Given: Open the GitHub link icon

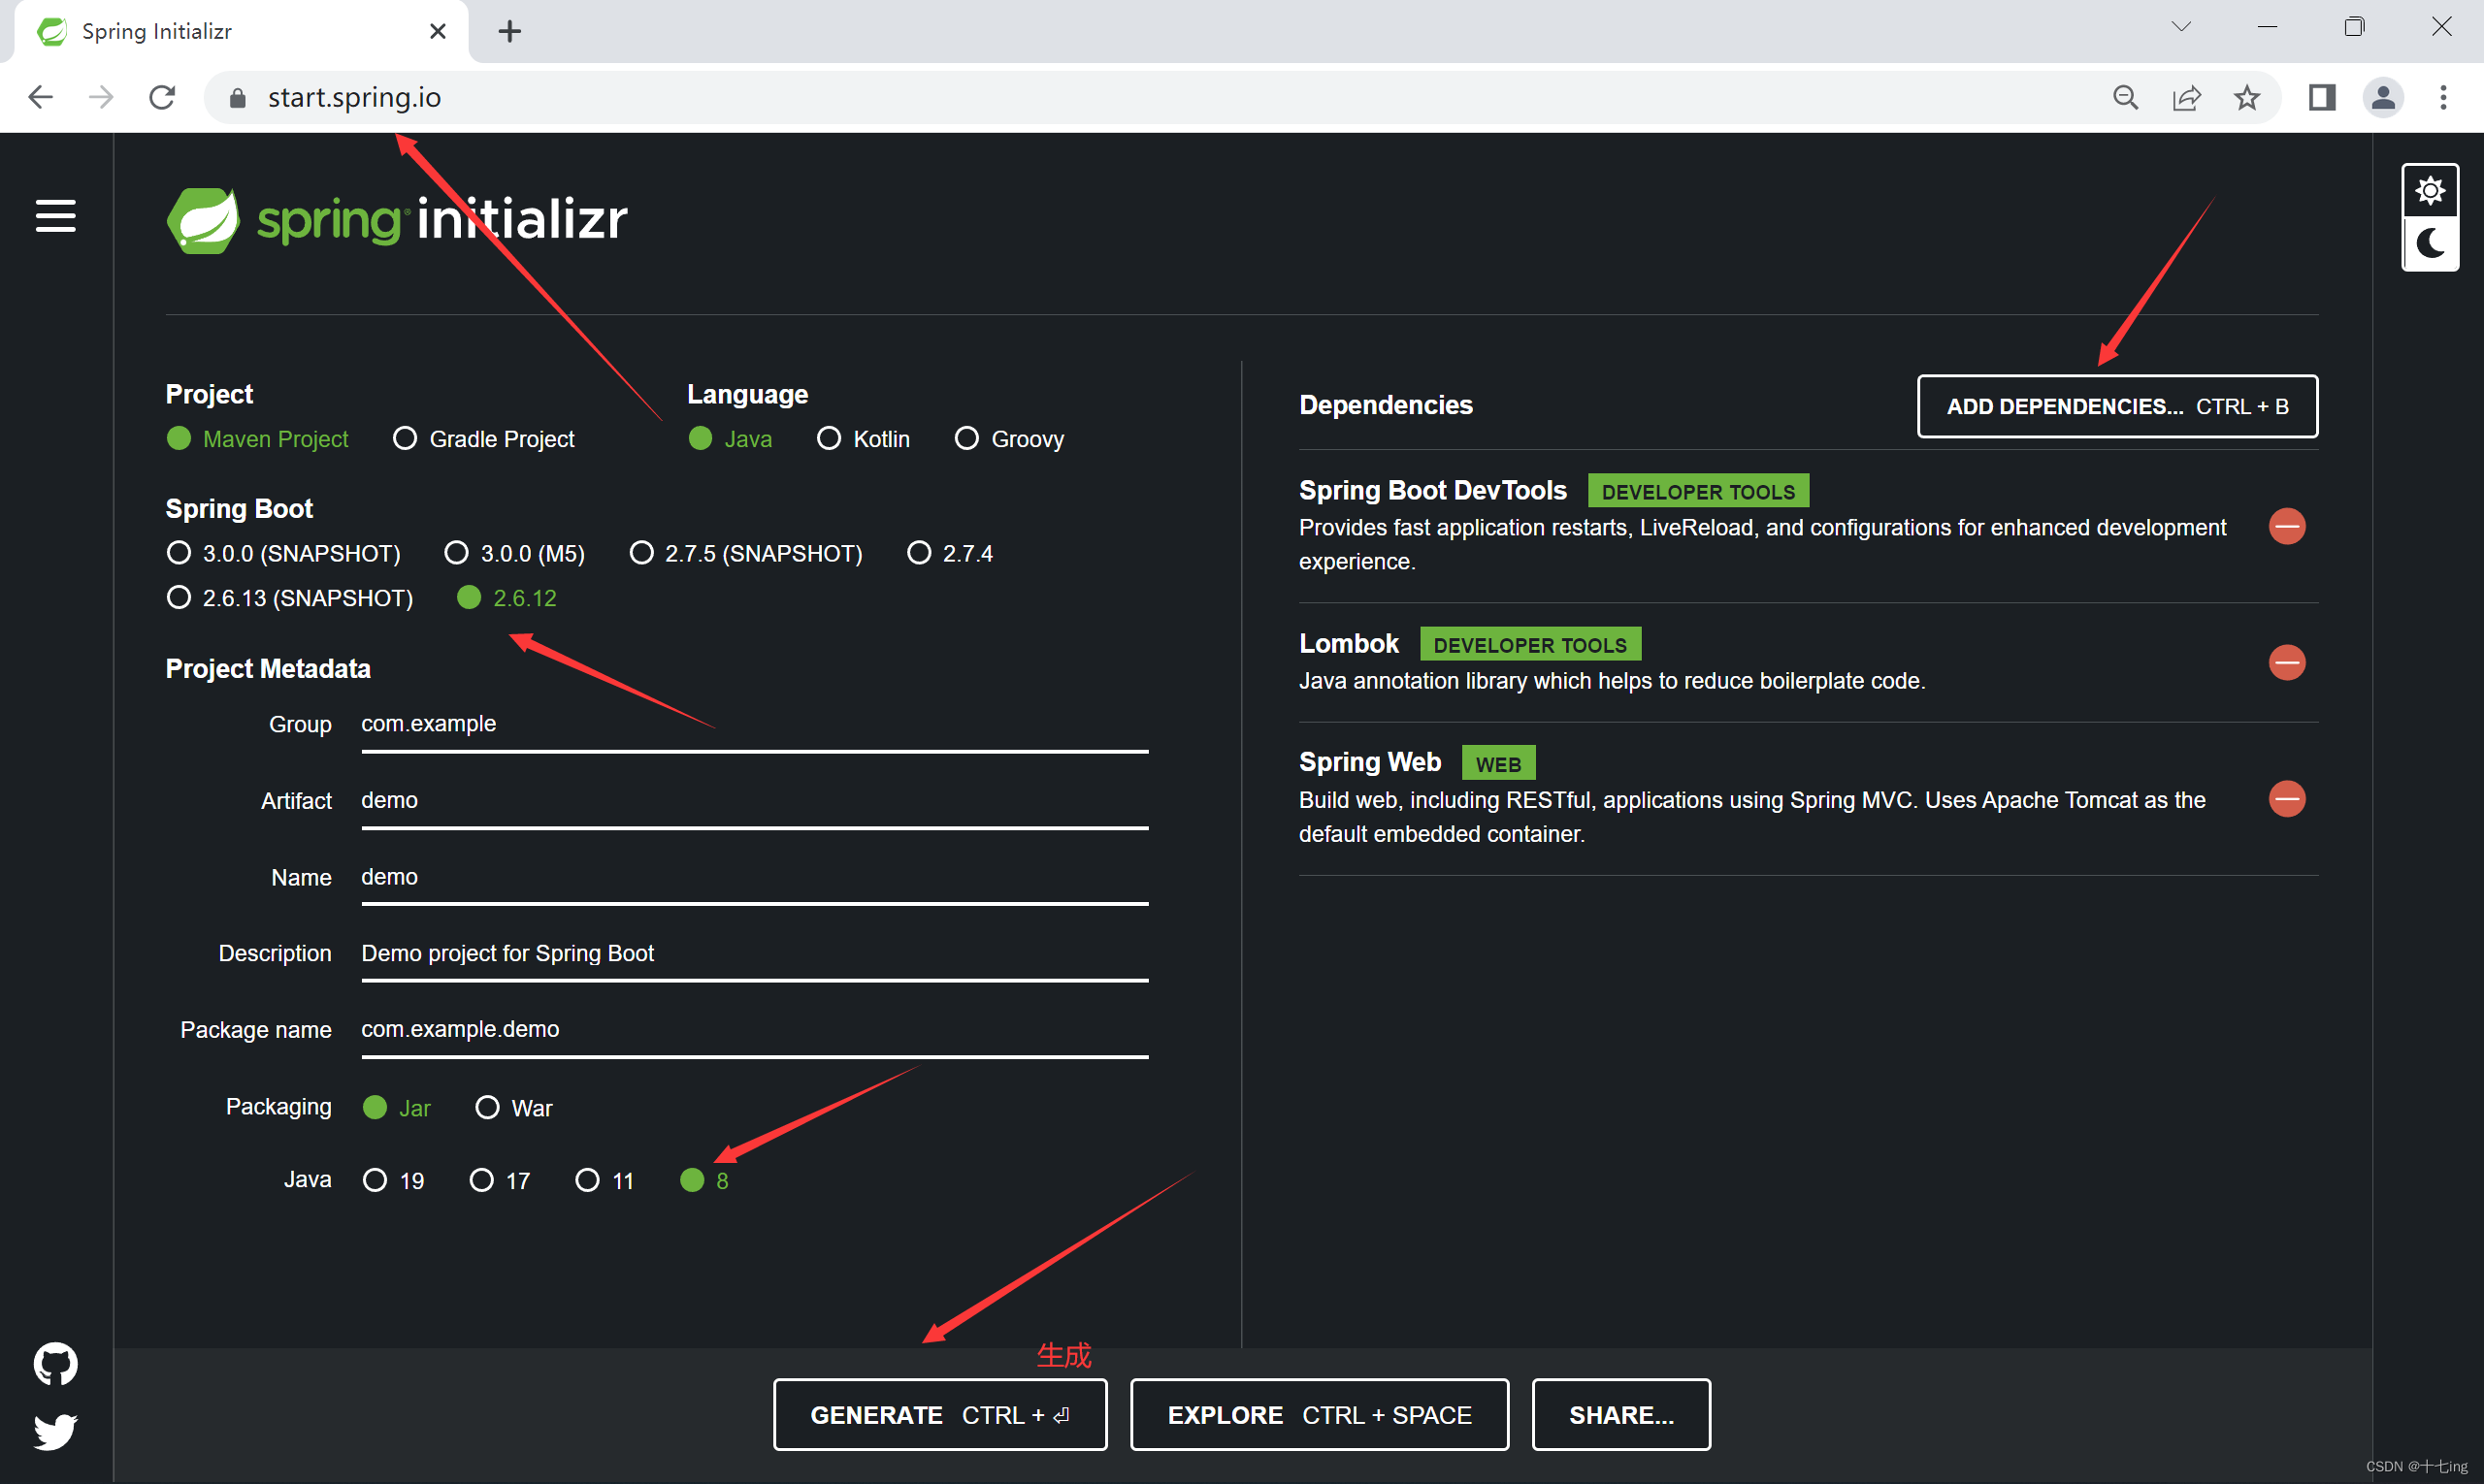Looking at the screenshot, I should click(55, 1363).
